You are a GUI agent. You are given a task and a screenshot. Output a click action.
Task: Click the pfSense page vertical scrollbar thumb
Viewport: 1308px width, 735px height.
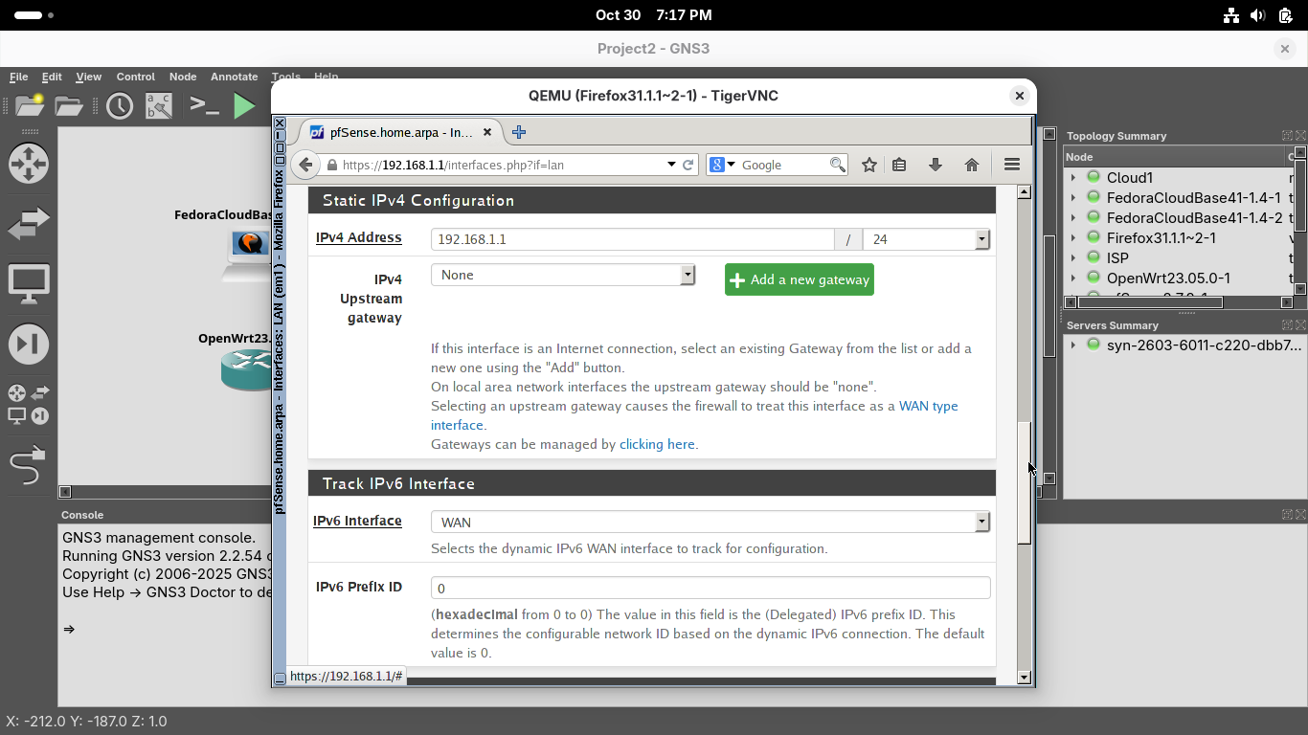coord(1024,481)
